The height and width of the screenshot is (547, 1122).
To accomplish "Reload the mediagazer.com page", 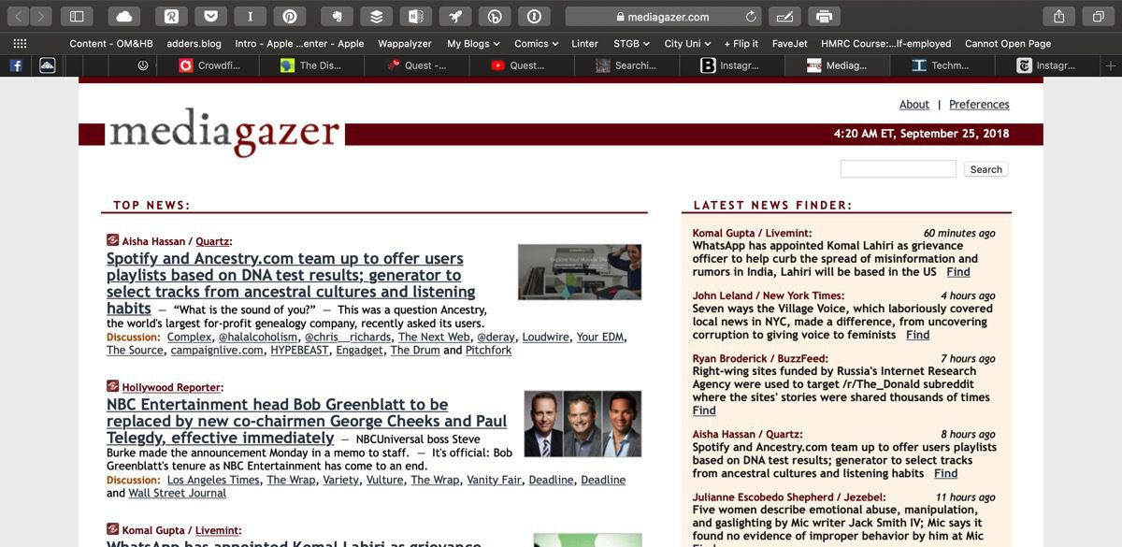I will point(752,17).
